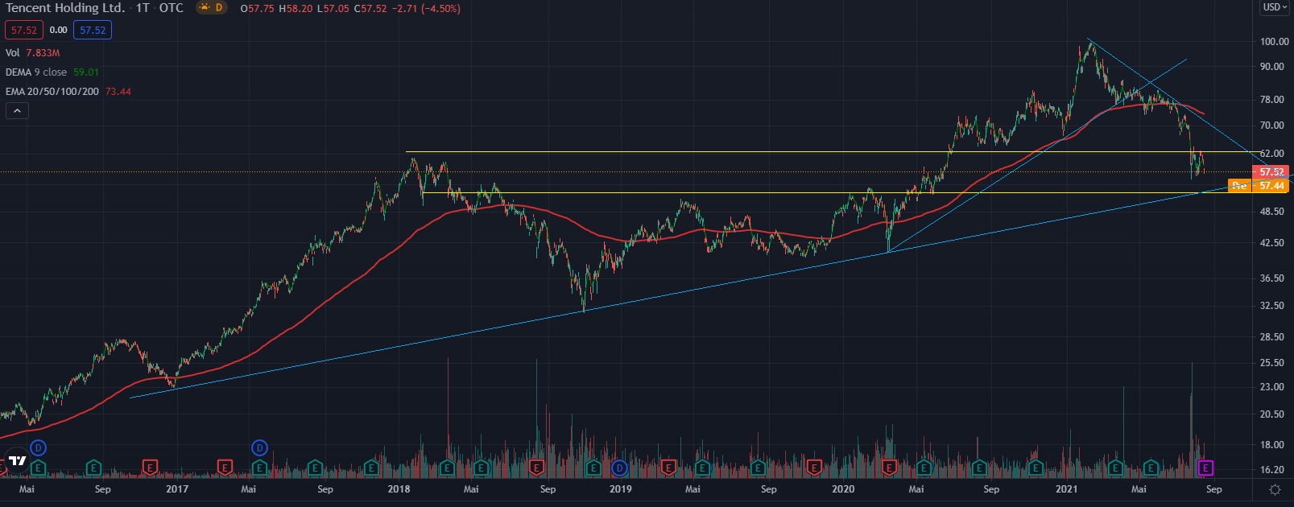Click the orange Pre 57.44 price label

[x=1258, y=186]
